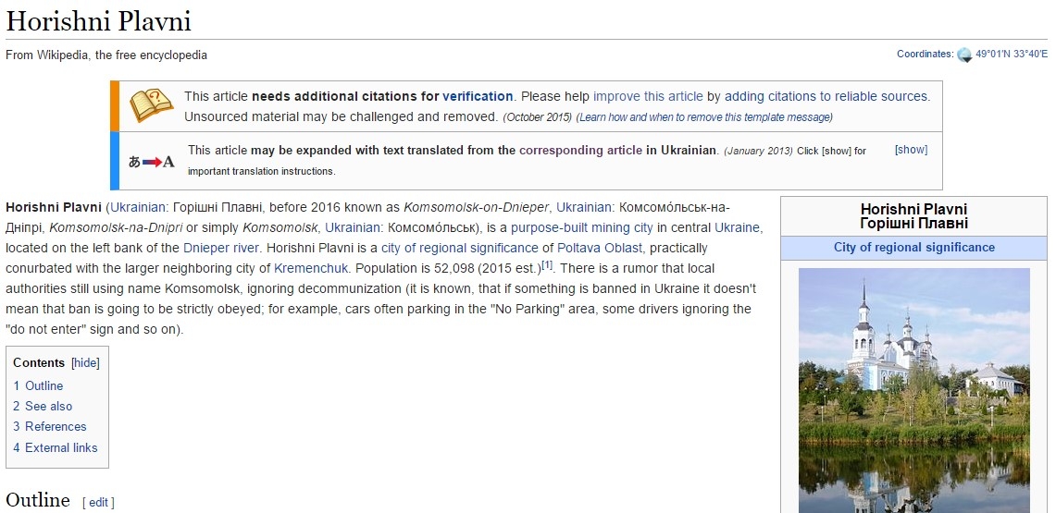The width and height of the screenshot is (1056, 513).
Task: Go to External links from Contents
Action: coord(61,447)
